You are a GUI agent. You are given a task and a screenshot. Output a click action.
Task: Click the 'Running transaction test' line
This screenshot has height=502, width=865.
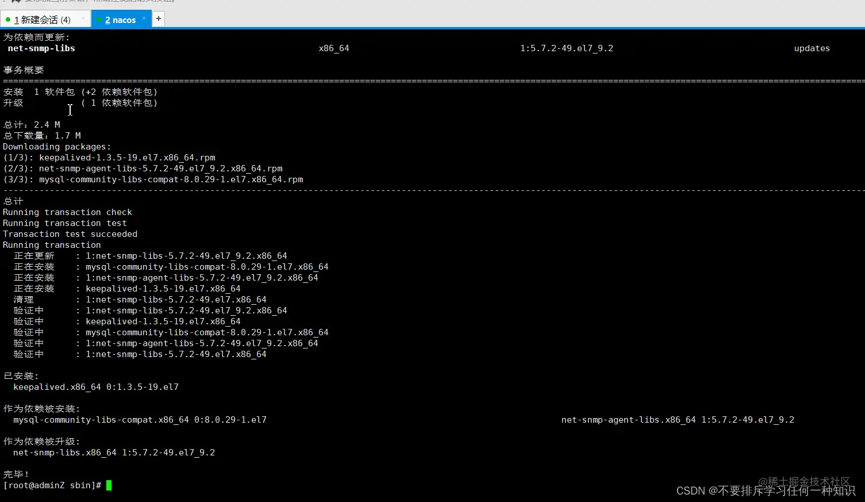pos(65,223)
